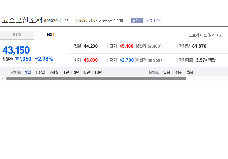The height and width of the screenshot is (159, 228).
Task: Click the previous close value 44,200
Action: [91, 46]
